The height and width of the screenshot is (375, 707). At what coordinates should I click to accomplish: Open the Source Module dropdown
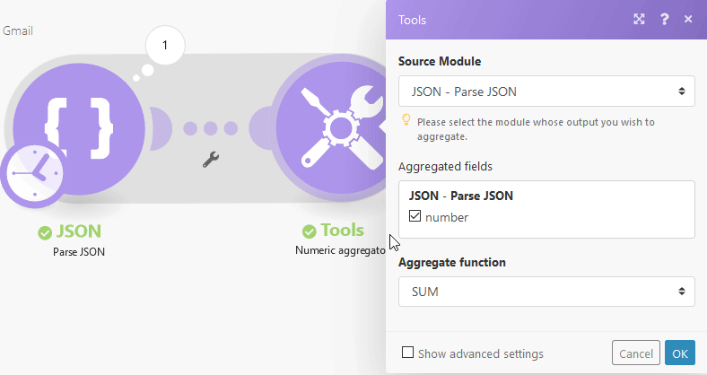pyautogui.click(x=546, y=91)
